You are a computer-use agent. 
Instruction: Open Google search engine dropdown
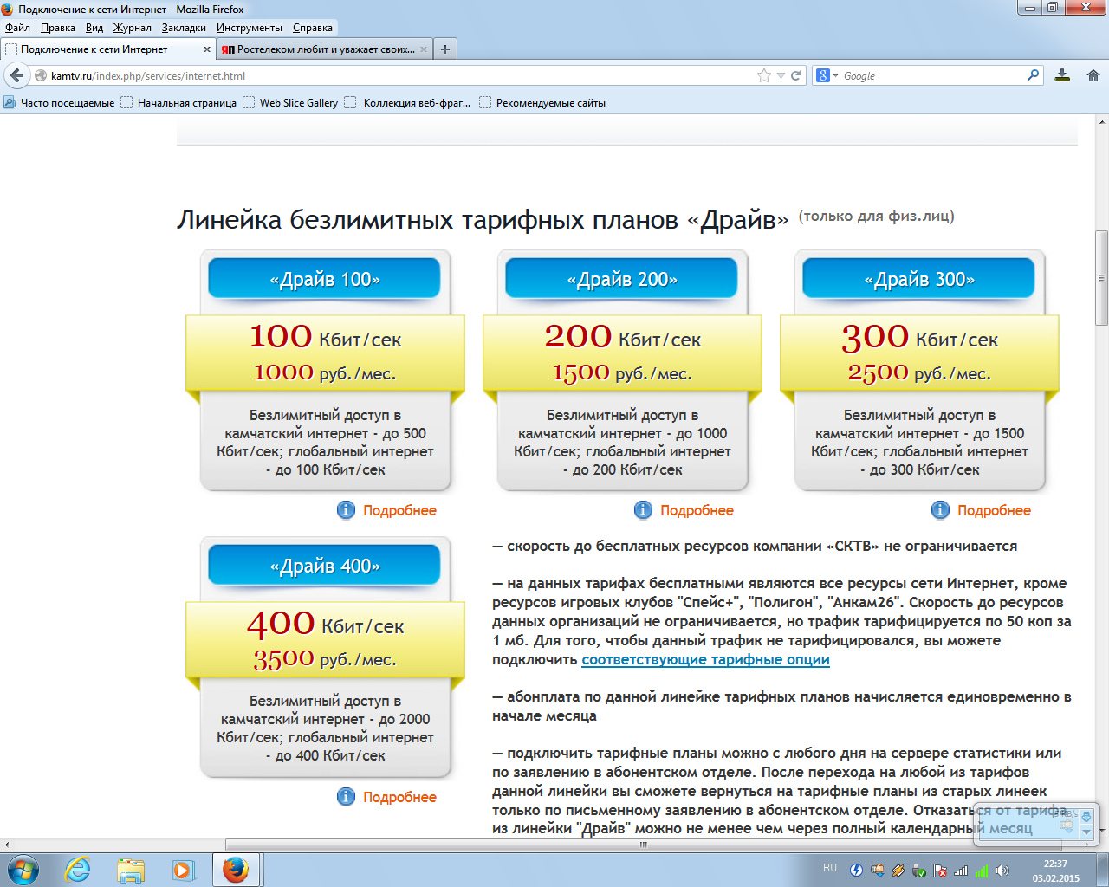827,75
